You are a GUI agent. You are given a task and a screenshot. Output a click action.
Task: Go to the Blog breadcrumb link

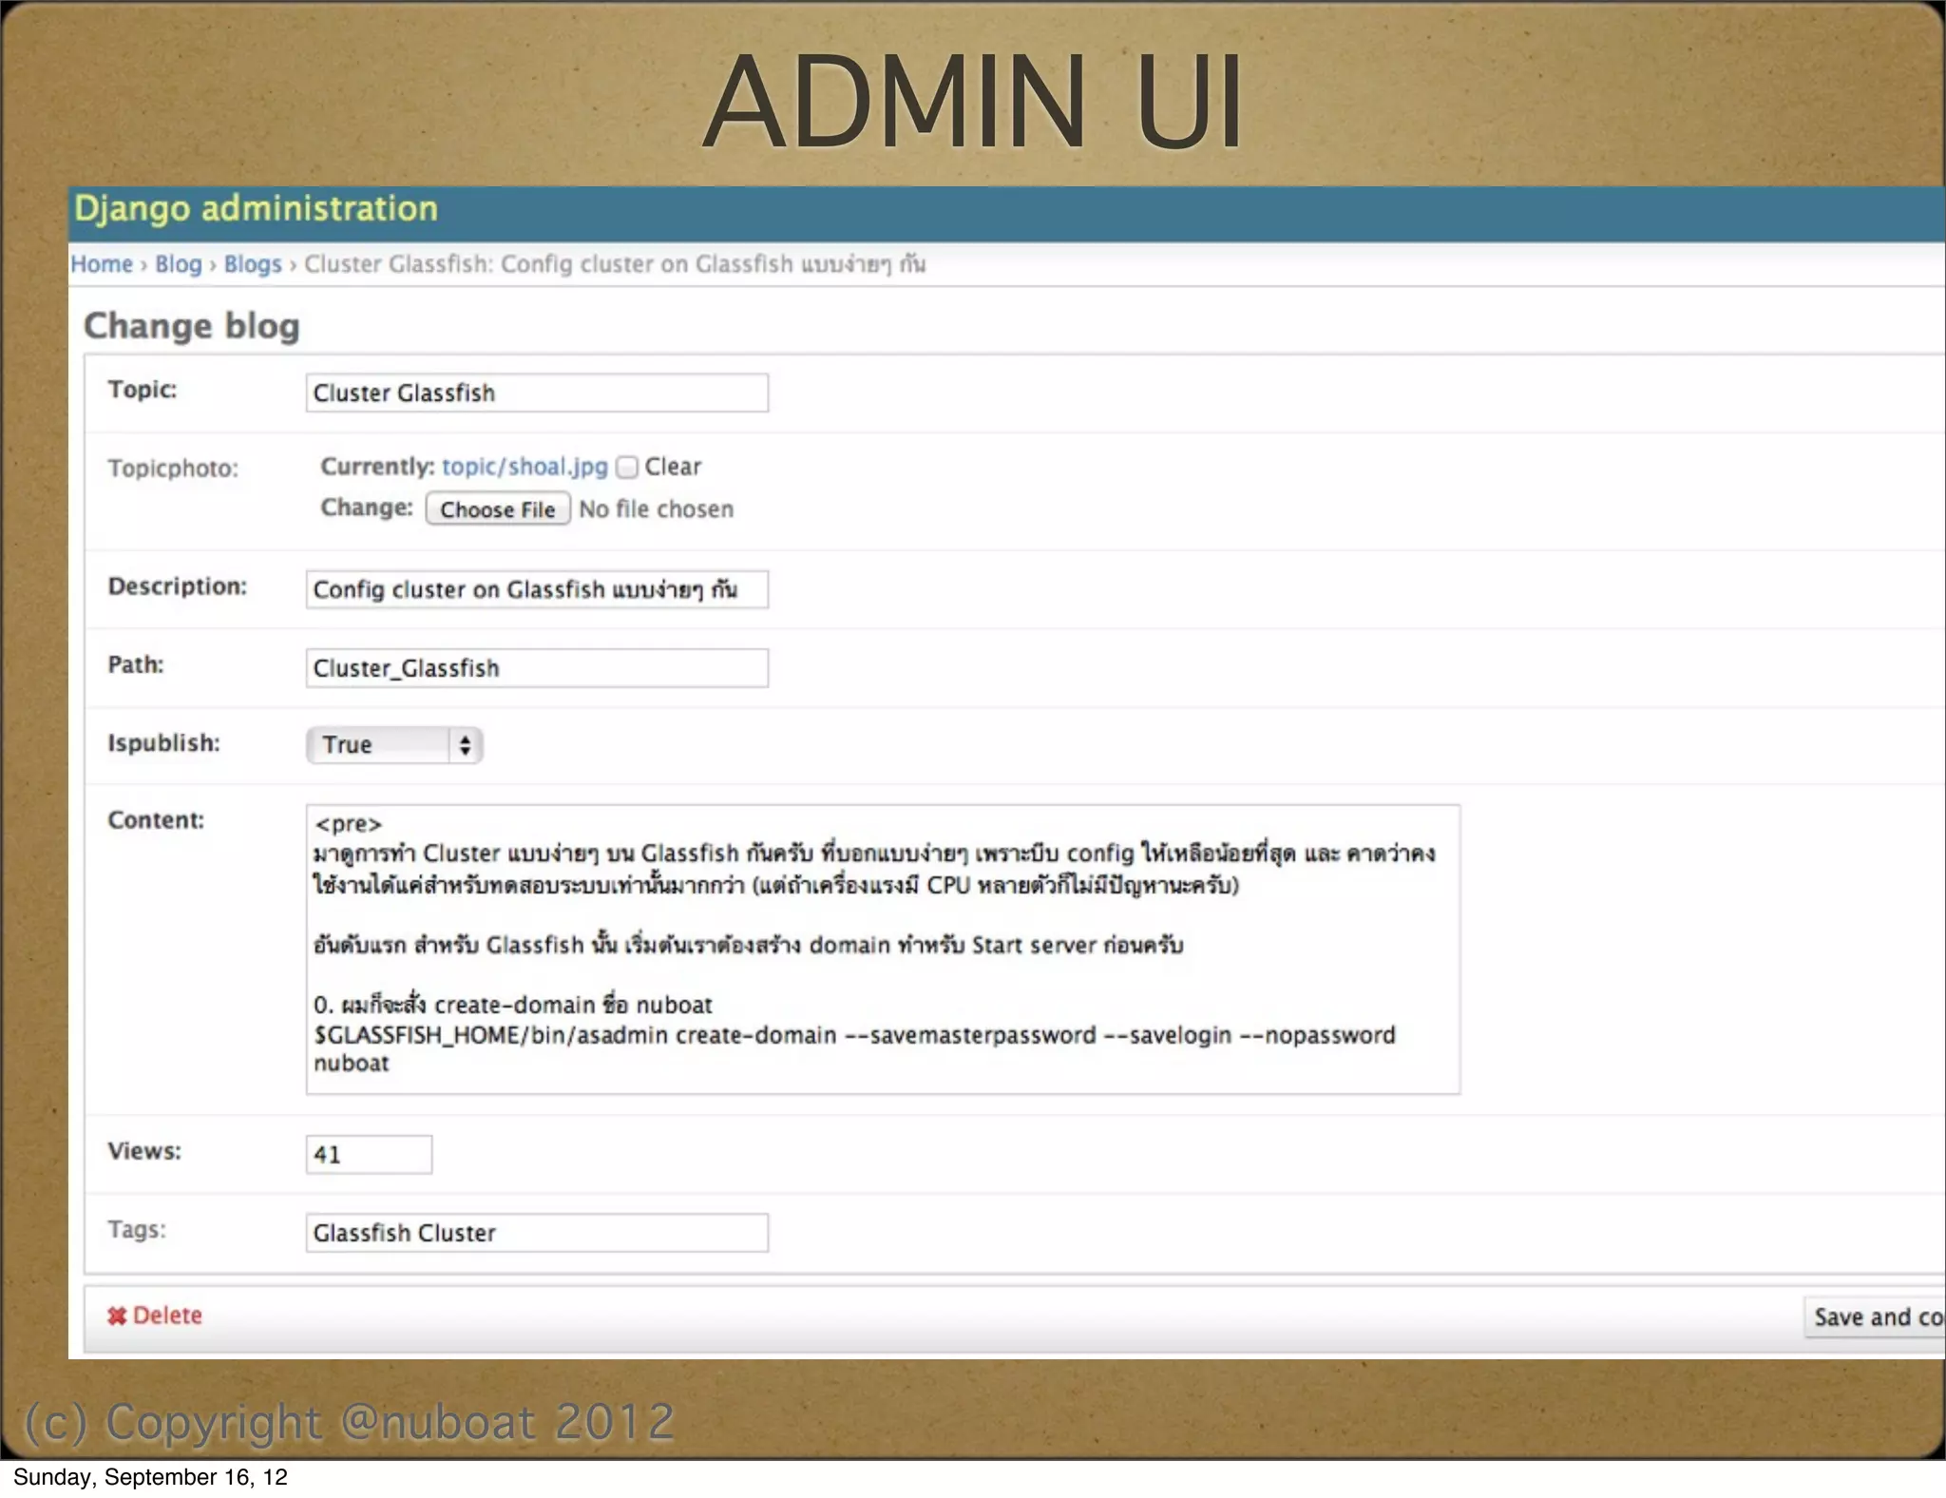point(179,264)
